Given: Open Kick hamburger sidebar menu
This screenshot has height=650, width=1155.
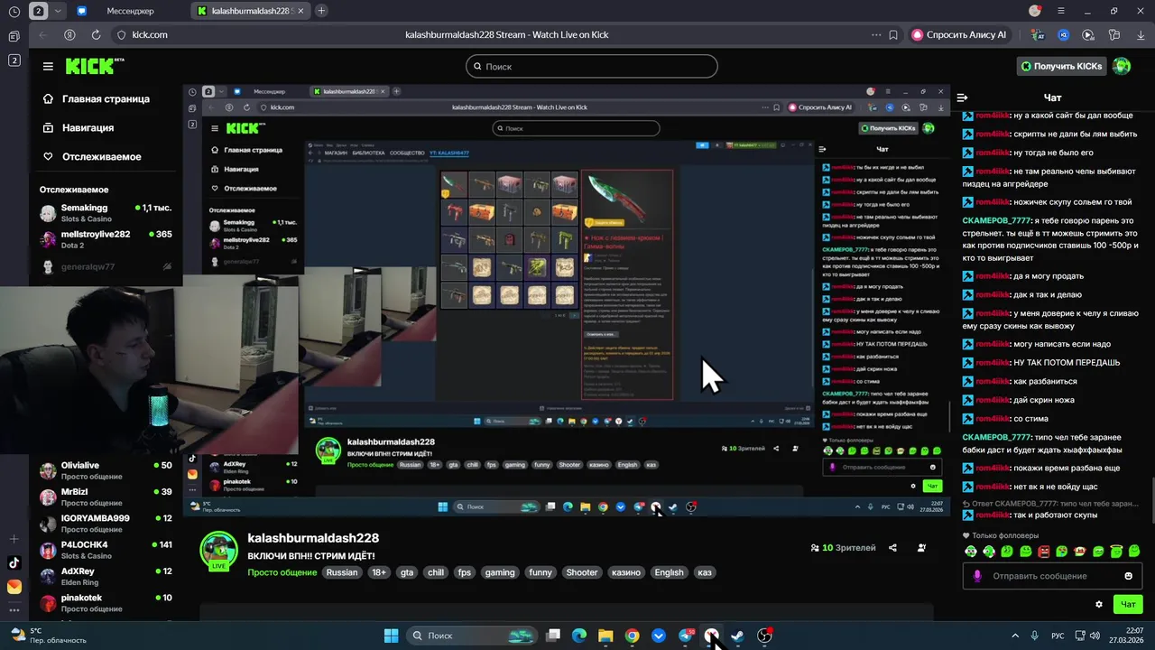Looking at the screenshot, I should (x=48, y=66).
